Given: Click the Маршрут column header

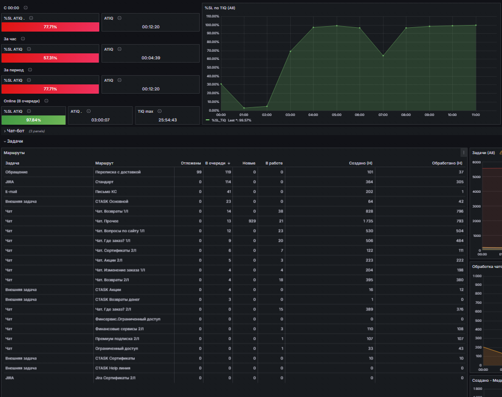Looking at the screenshot, I should pos(104,163).
